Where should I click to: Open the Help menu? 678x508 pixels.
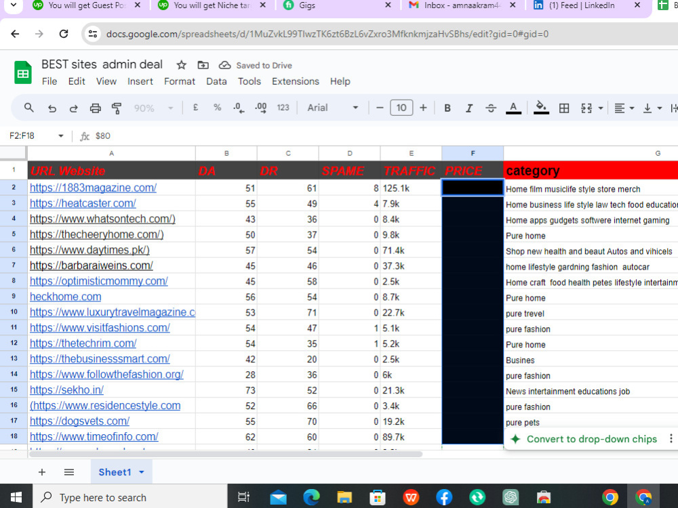point(340,81)
